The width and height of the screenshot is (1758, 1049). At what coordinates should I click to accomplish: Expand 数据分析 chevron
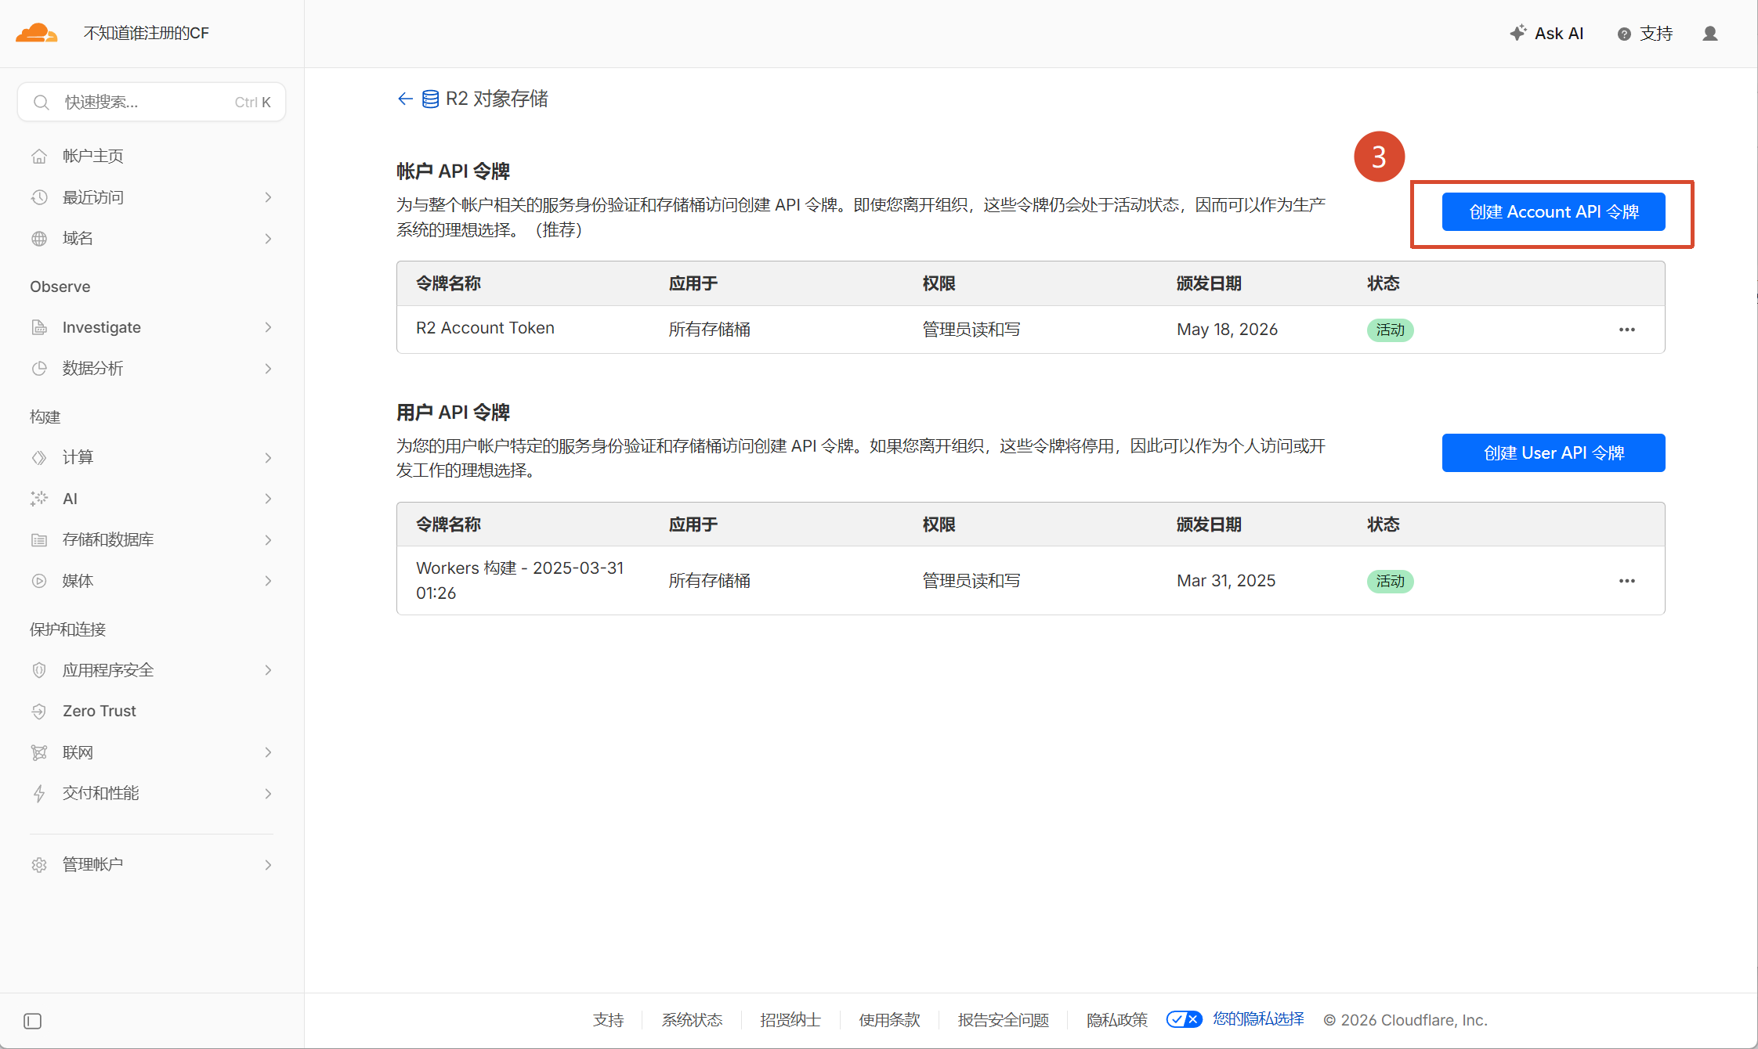click(x=268, y=369)
